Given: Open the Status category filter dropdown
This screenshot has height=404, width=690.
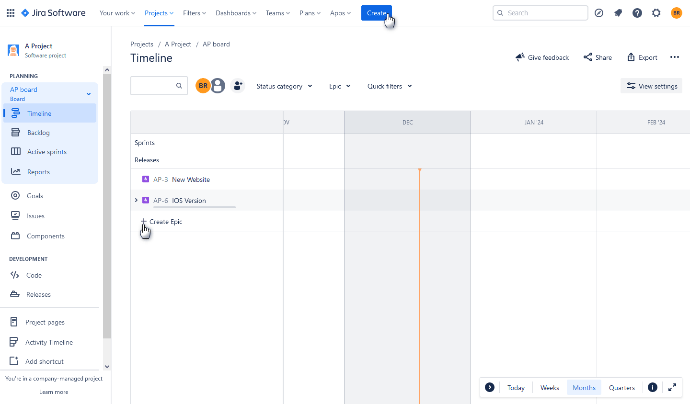Looking at the screenshot, I should [x=284, y=86].
